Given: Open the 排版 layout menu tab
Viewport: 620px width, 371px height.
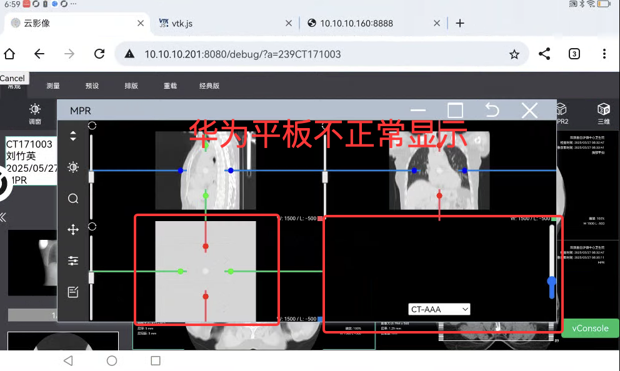Looking at the screenshot, I should coord(131,86).
